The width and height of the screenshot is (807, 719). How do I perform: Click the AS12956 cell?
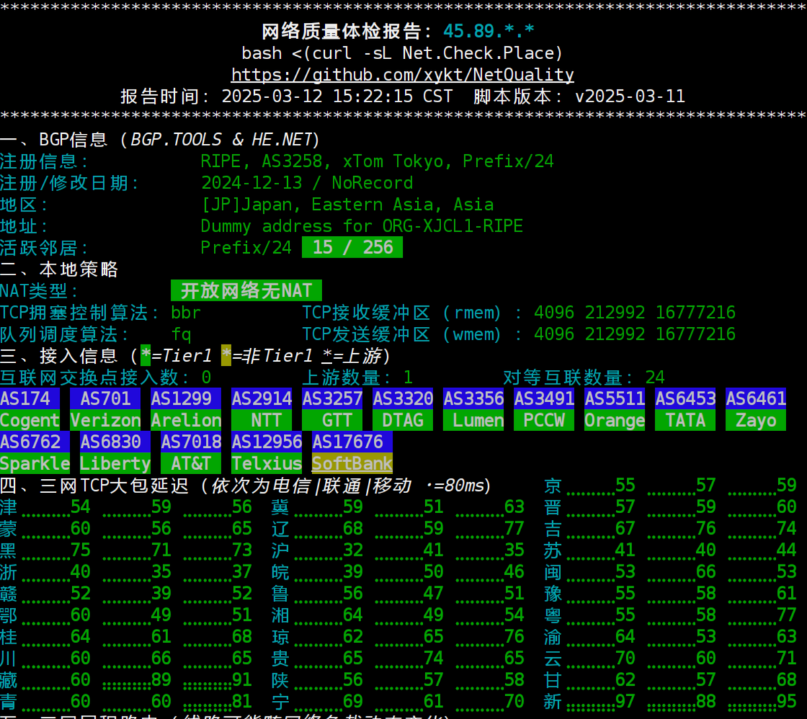pyautogui.click(x=267, y=442)
